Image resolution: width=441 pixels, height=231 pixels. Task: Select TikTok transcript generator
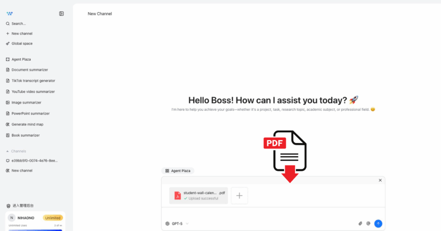coord(33,81)
